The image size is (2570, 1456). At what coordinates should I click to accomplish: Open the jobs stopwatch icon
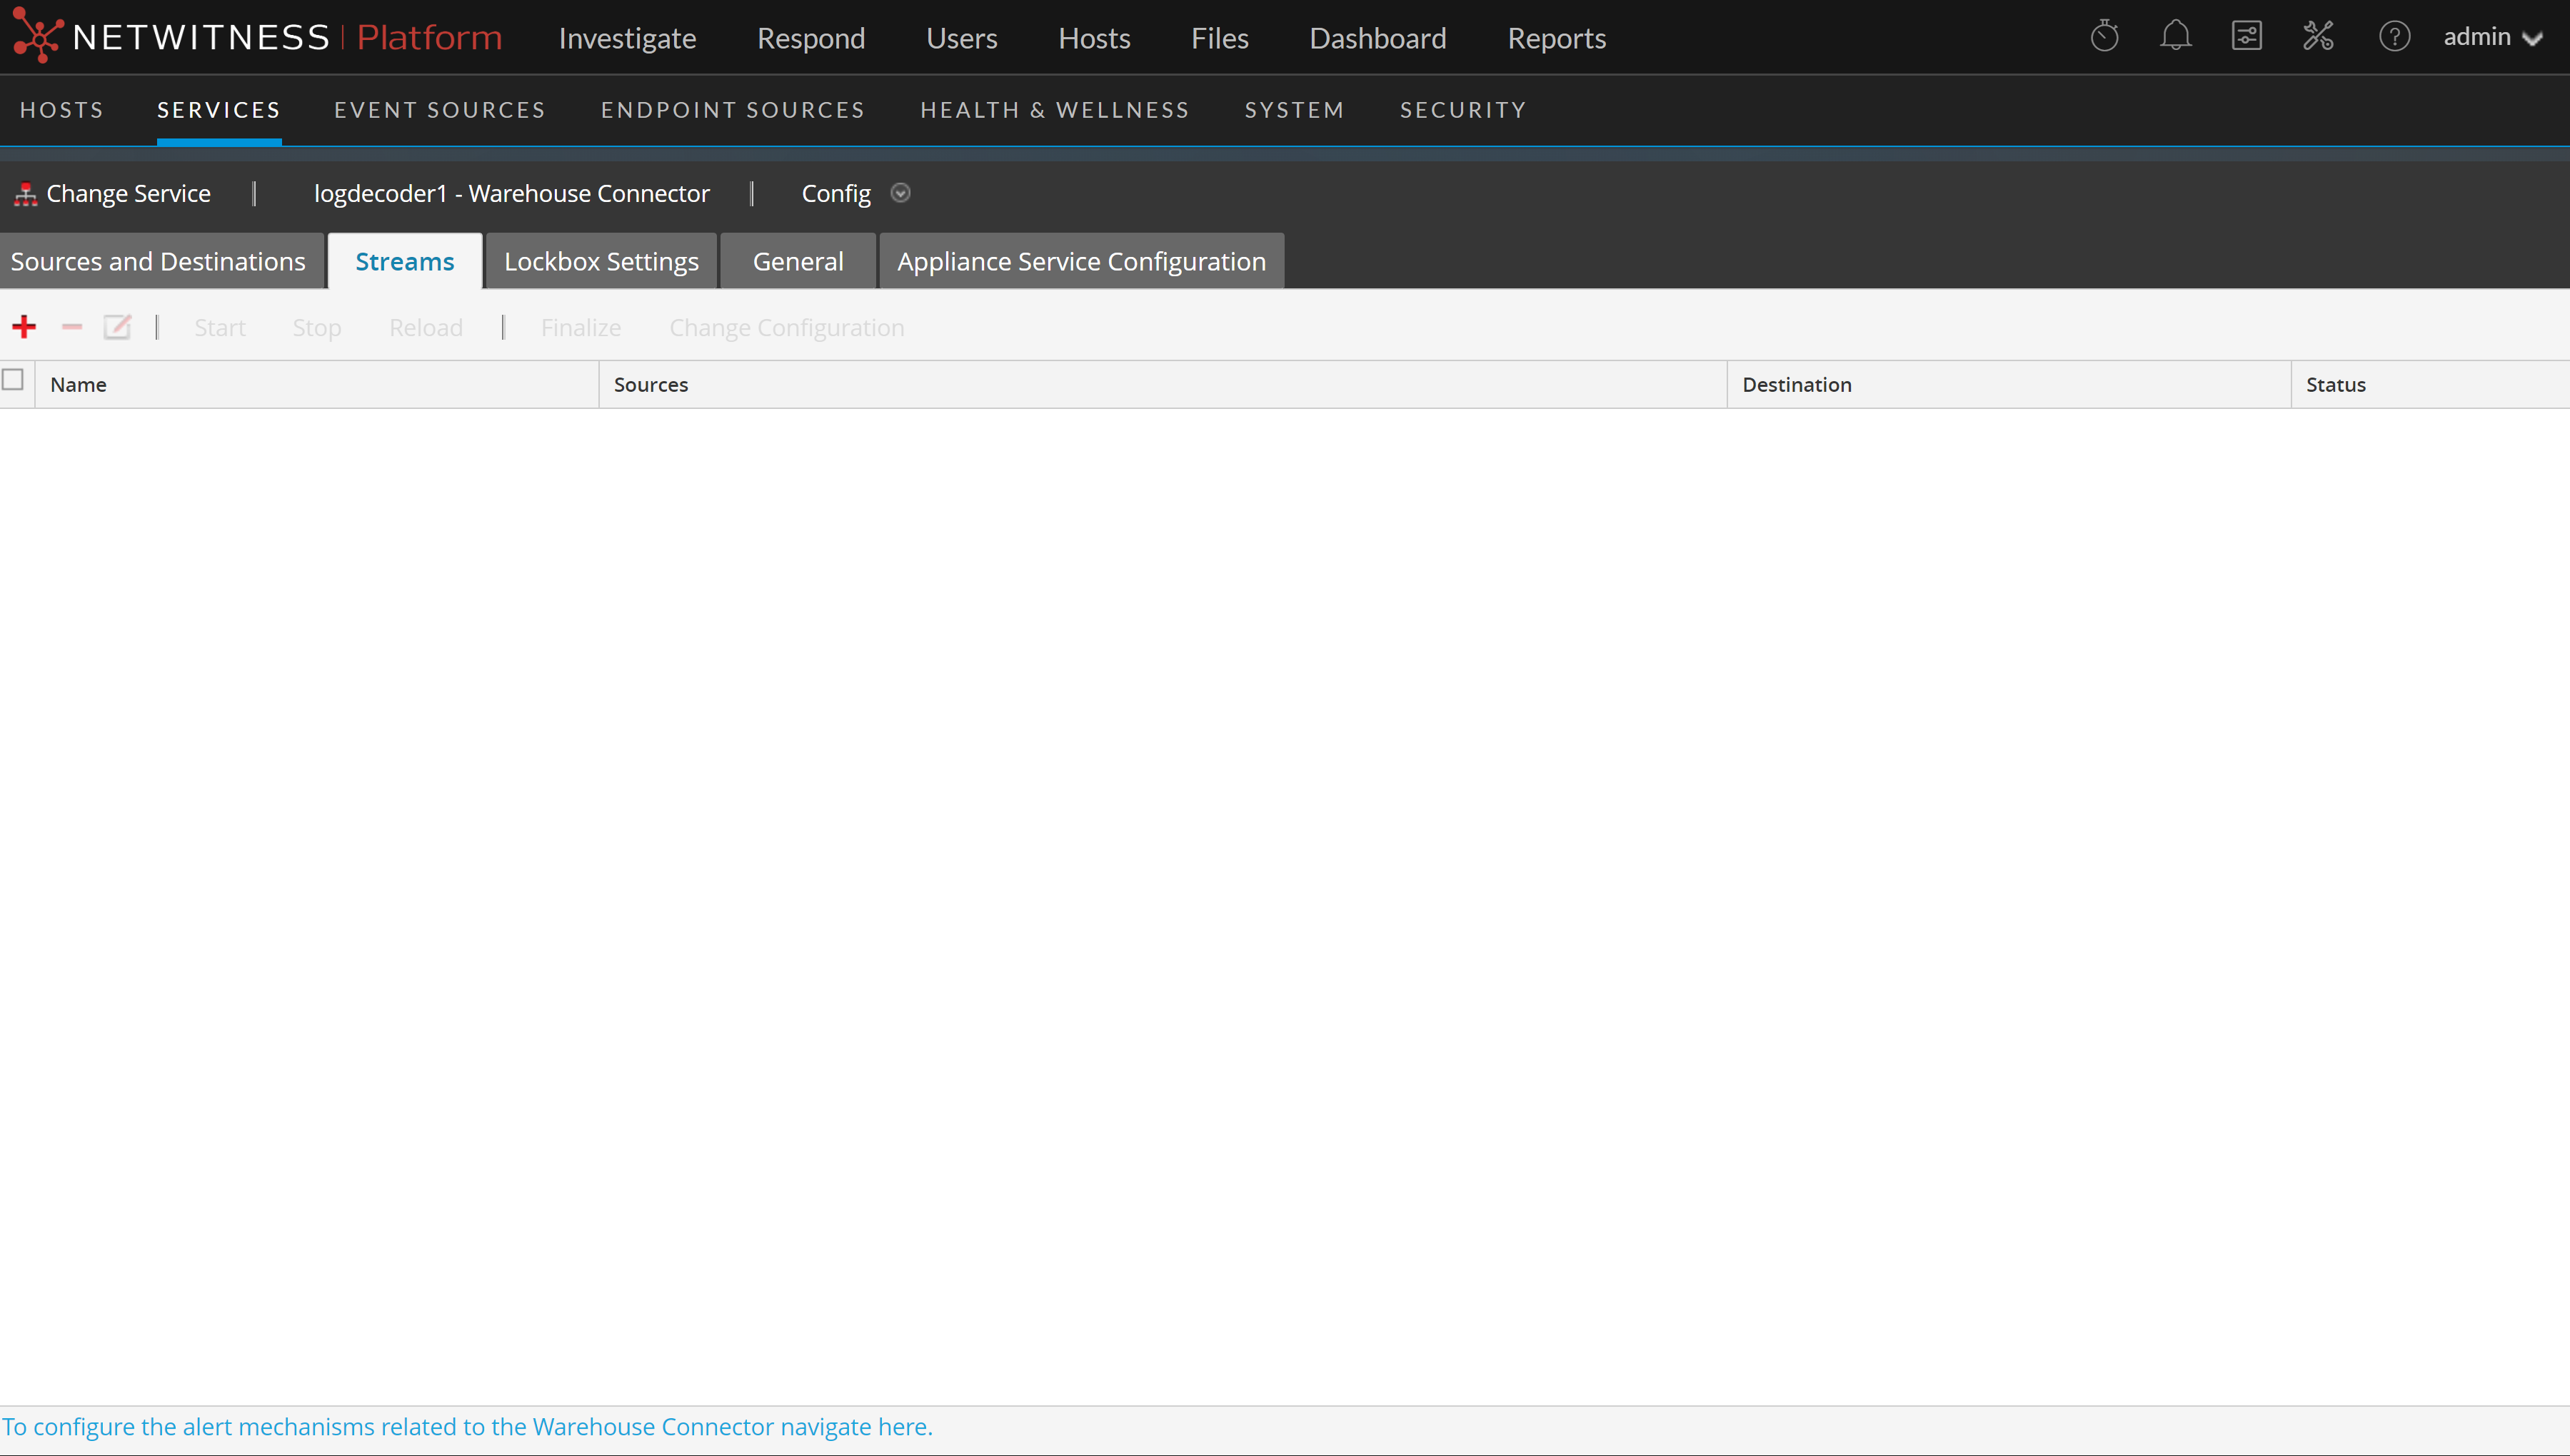click(x=2104, y=37)
